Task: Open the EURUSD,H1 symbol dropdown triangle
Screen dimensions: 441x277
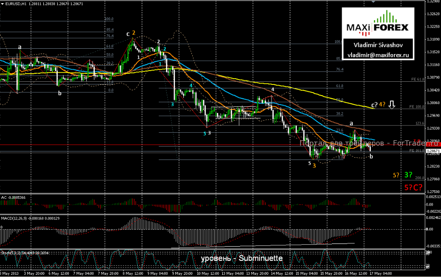Action: point(4,3)
